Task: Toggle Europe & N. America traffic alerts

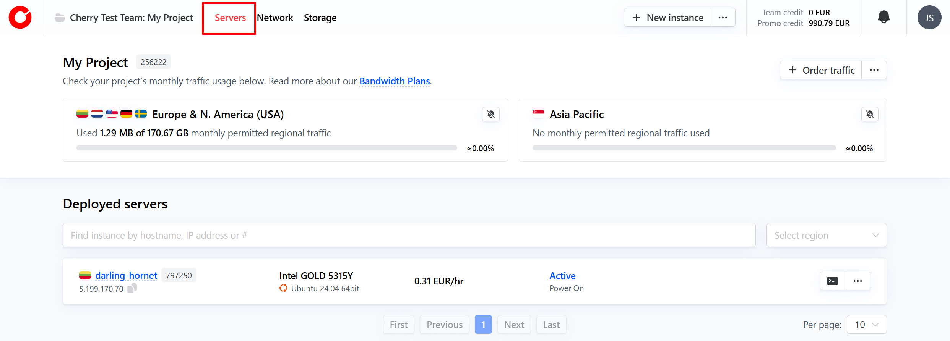Action: point(491,114)
